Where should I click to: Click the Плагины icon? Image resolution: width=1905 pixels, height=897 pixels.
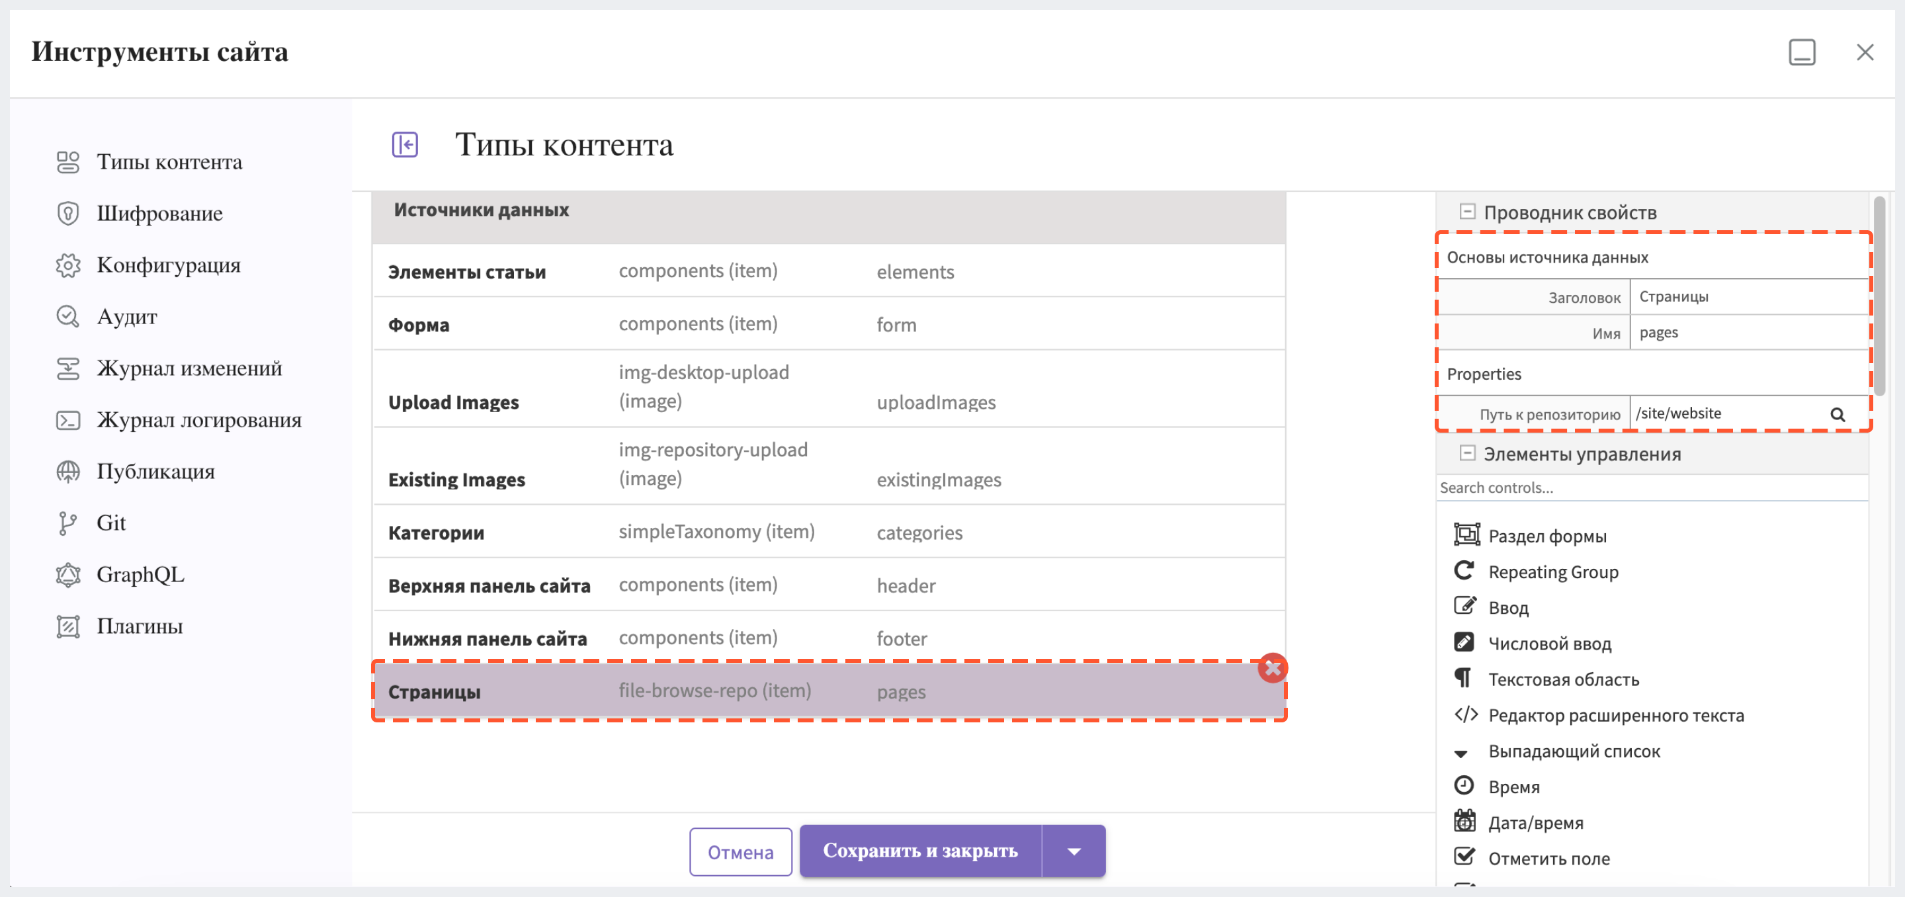[67, 626]
